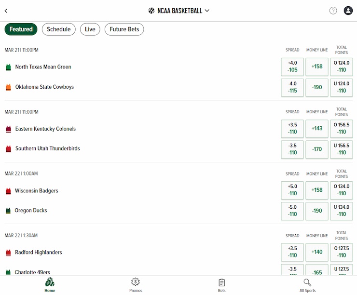This screenshot has width=357, height=295.
Task: Tap the Oregon Ducks jersey icon
Action: point(8,211)
